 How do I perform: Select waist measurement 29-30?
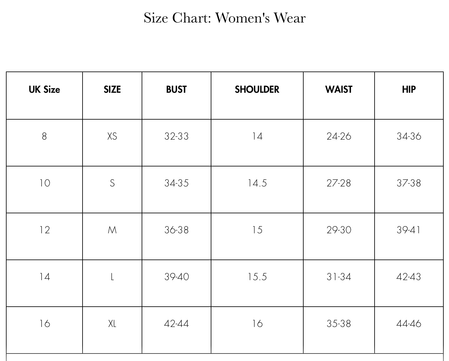(339, 230)
